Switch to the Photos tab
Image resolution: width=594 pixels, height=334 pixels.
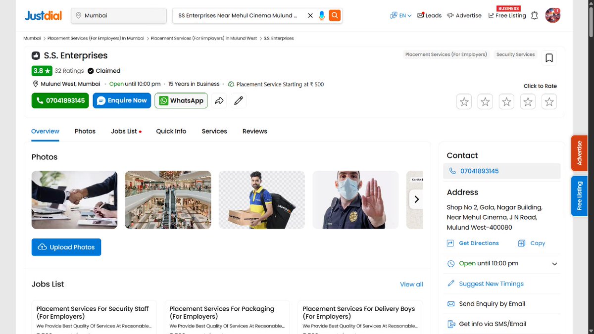tap(85, 131)
